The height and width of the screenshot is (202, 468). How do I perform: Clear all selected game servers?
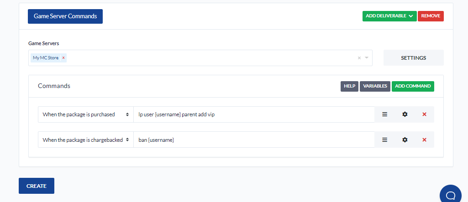[x=359, y=58]
